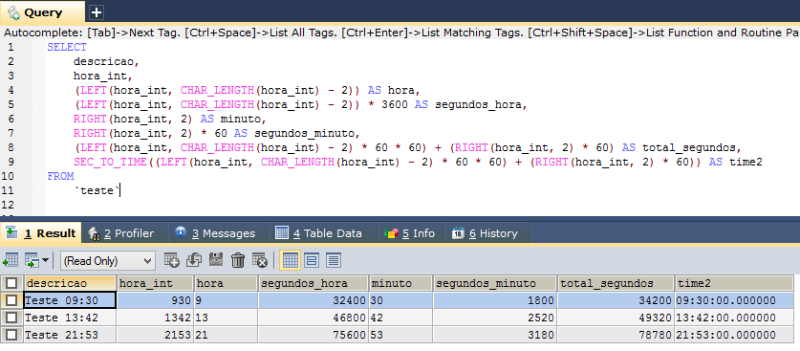Click the SELECT keyword on line 1
This screenshot has width=800, height=351.
click(x=67, y=48)
